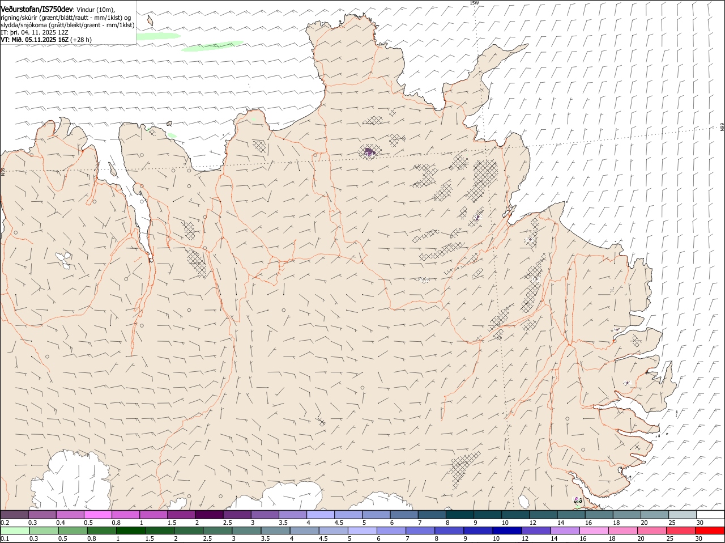Click the pink swatch labeled 18 in lower legend

tap(623, 531)
